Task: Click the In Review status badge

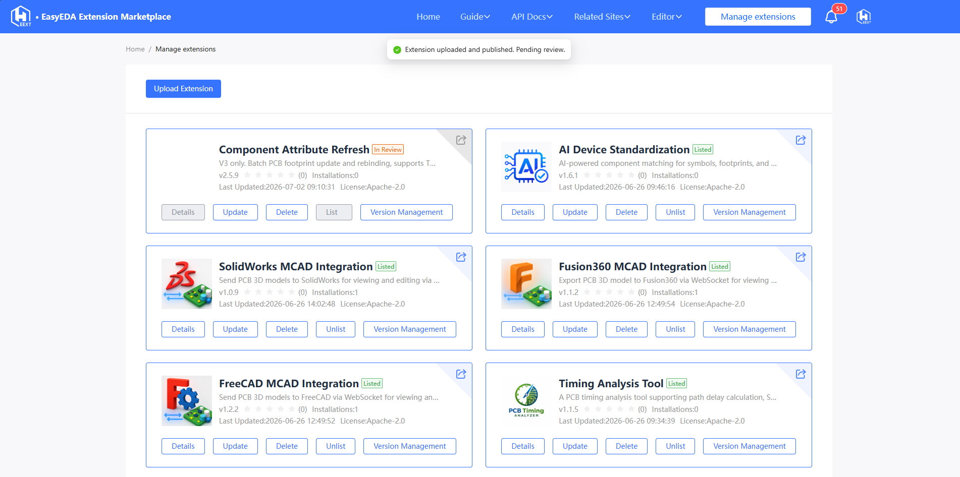Action: click(388, 150)
